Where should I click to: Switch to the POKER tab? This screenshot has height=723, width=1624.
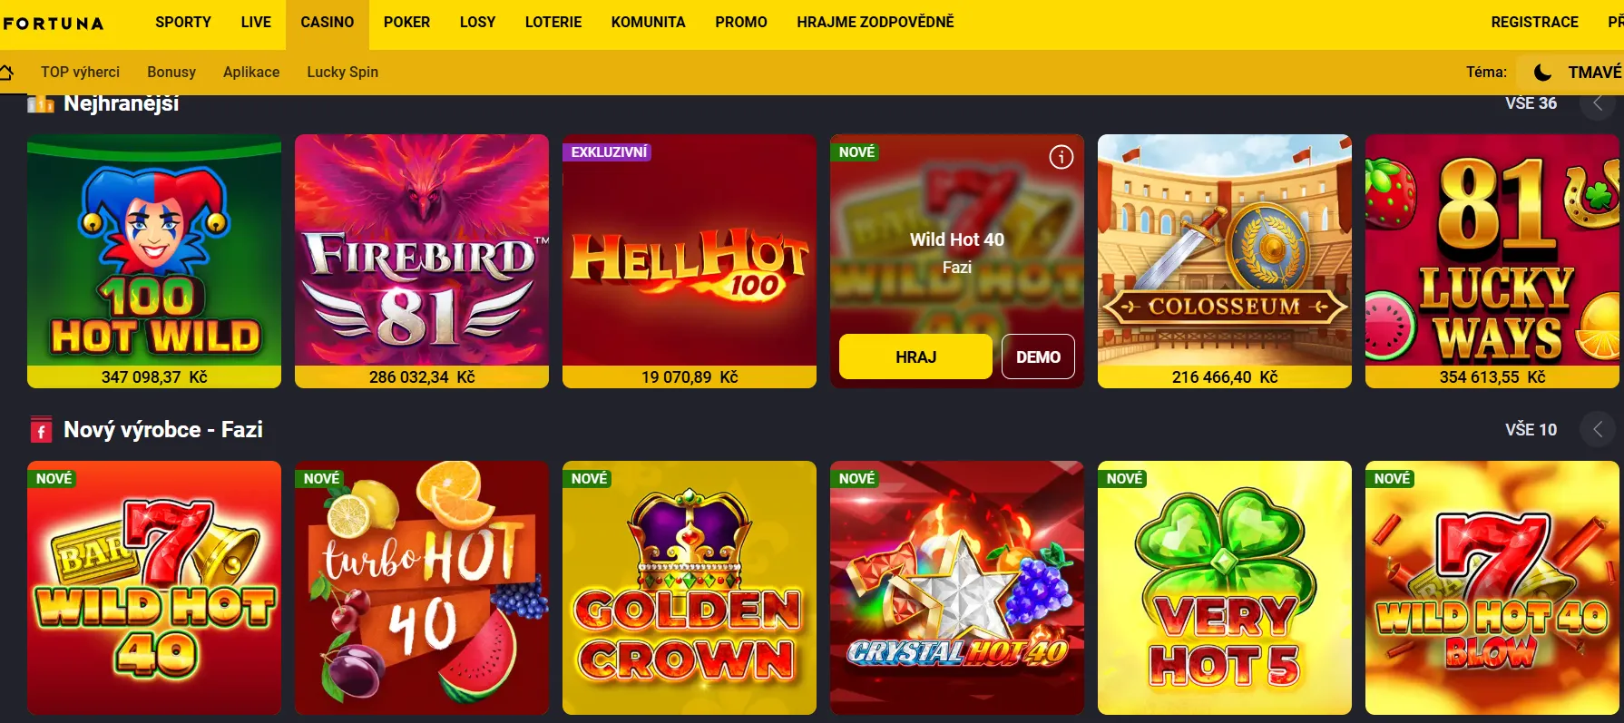pyautogui.click(x=406, y=22)
